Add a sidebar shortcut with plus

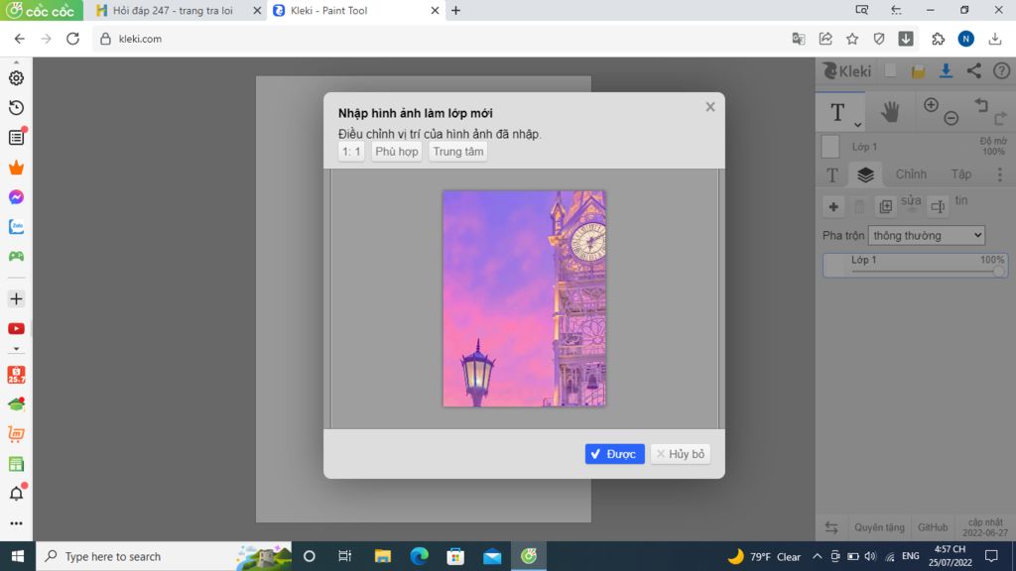pos(16,298)
